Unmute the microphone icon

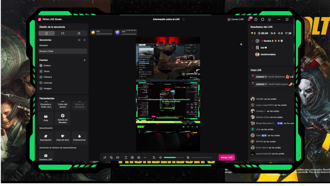pyautogui.click(x=188, y=158)
